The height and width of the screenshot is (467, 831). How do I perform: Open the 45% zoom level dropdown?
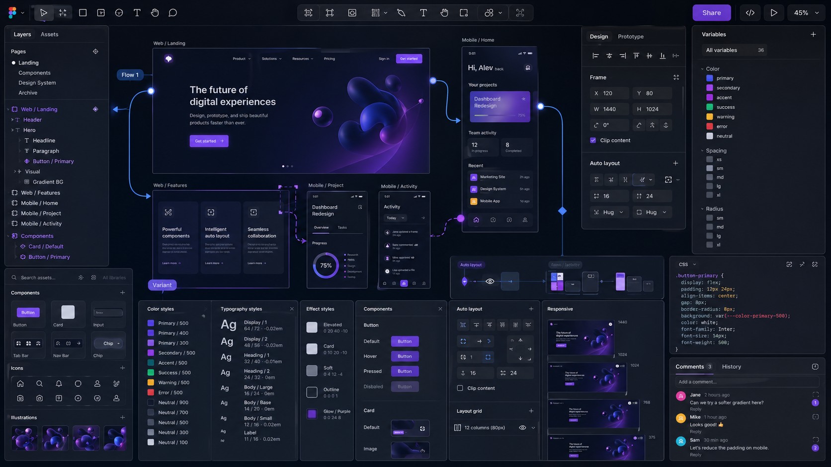tap(806, 13)
